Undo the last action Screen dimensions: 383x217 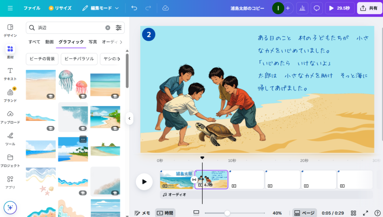[134, 8]
